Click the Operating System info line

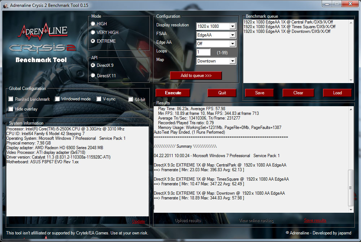pyautogui.click(x=66, y=138)
